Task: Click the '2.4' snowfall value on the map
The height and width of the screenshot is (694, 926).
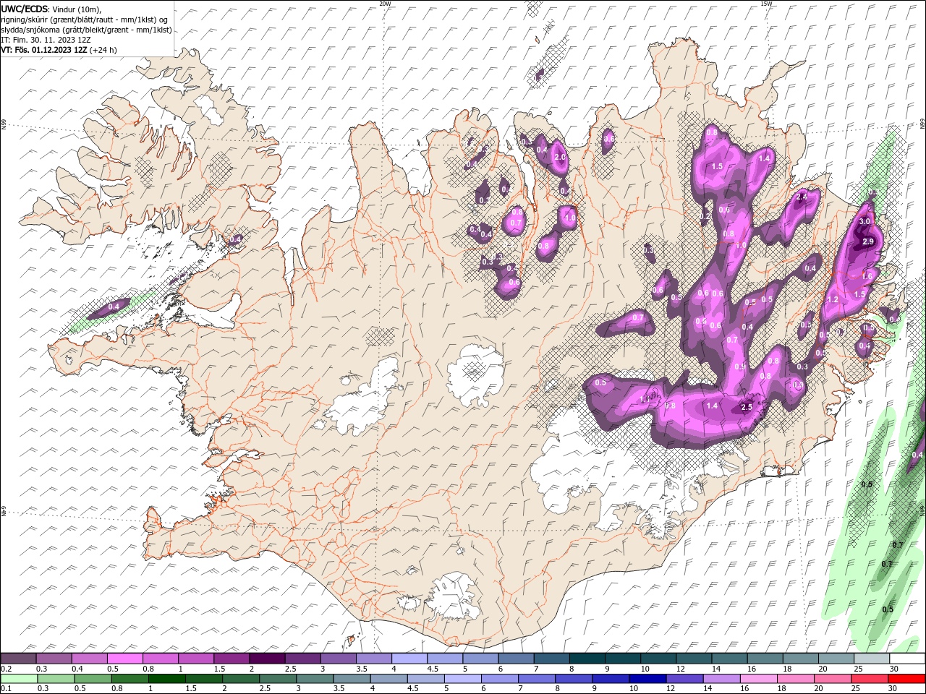Action: (802, 197)
